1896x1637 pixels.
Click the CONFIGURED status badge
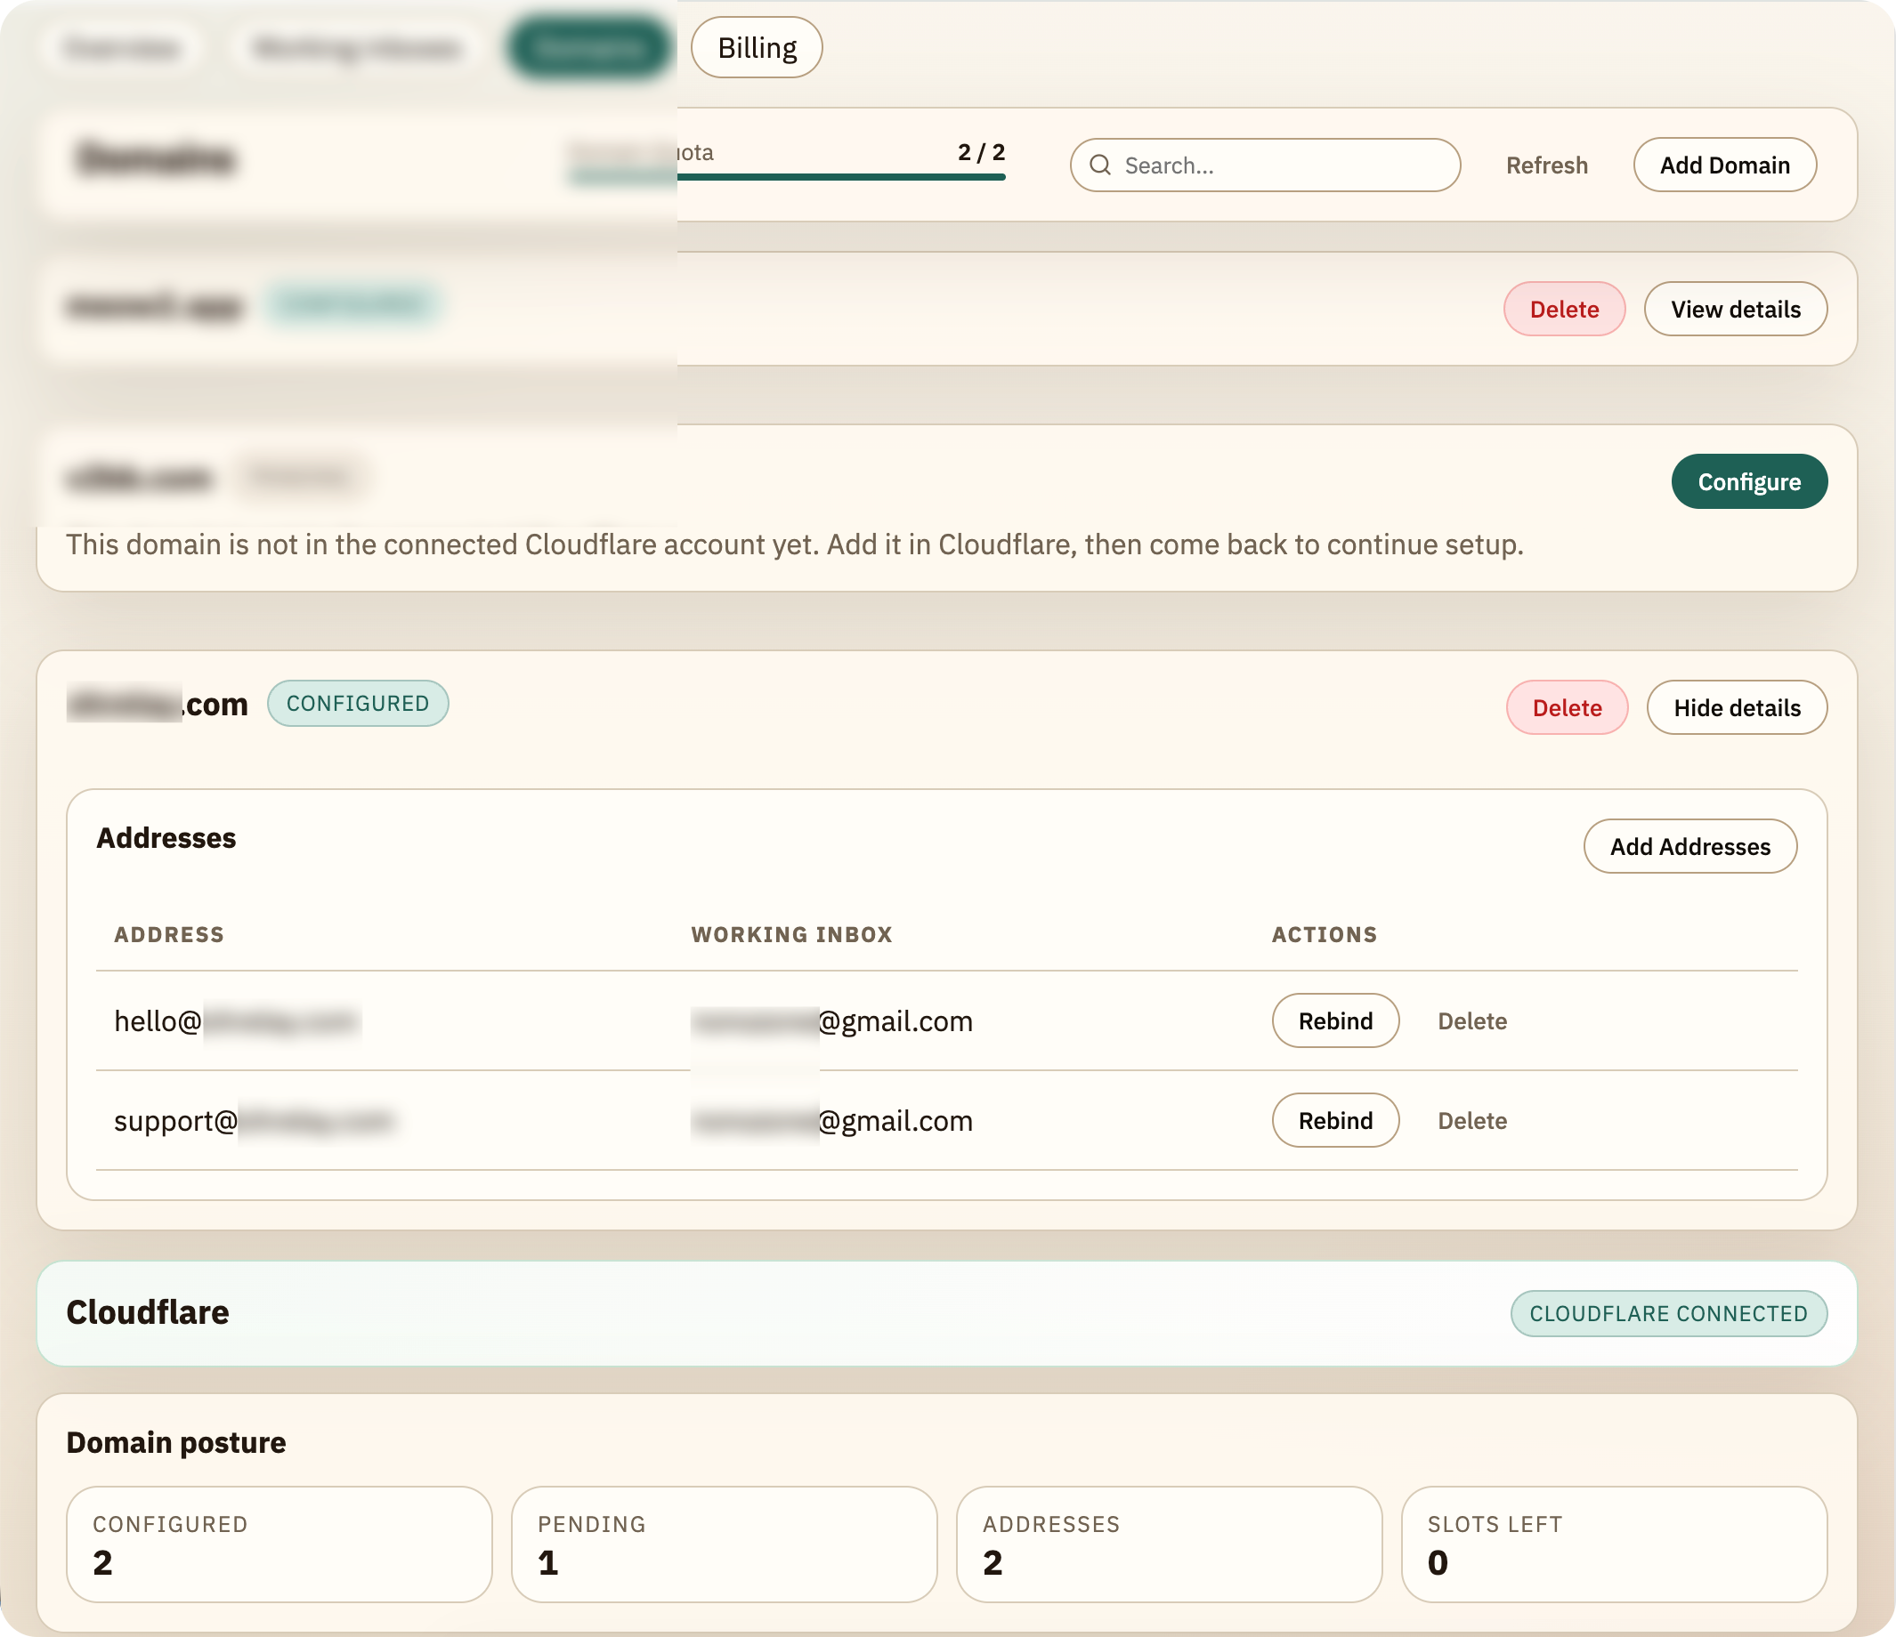357,703
